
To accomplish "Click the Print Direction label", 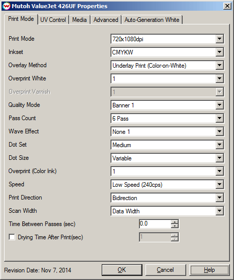I will tap(25, 198).
